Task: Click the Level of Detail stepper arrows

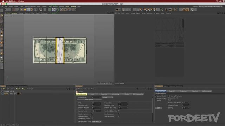Action: [x=101, y=111]
